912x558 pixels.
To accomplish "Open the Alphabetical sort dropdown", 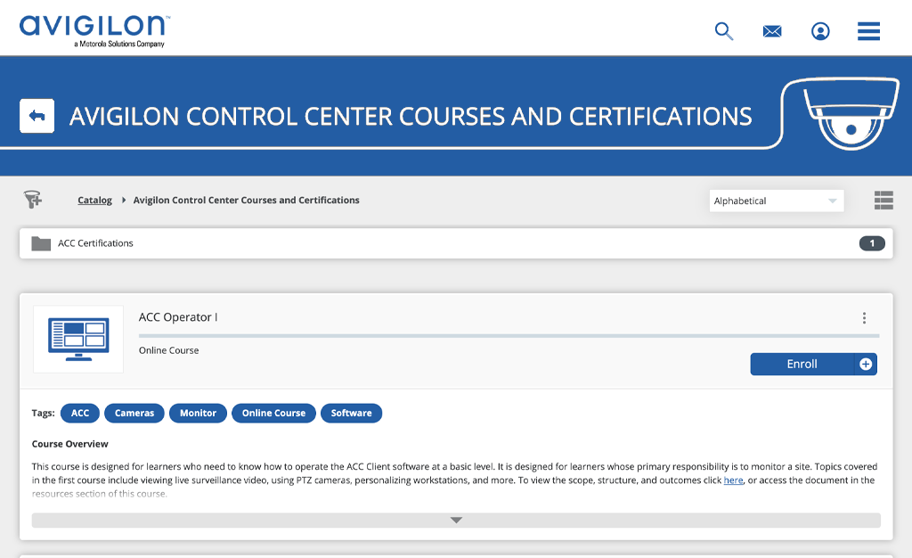I will (777, 201).
